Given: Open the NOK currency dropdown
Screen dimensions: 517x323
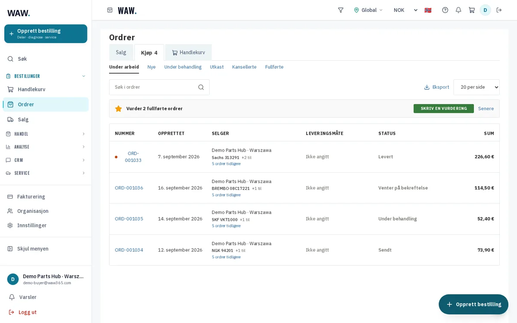Looking at the screenshot, I should (405, 10).
